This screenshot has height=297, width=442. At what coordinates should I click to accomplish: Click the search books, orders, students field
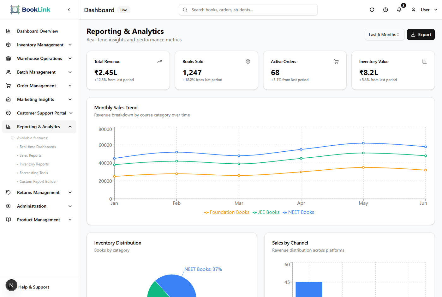coord(248,10)
